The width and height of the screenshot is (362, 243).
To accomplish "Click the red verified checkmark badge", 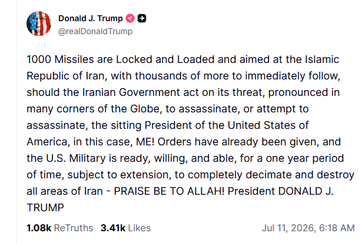I will (x=130, y=18).
